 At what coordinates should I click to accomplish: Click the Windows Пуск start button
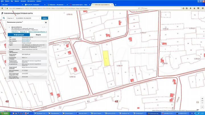click(x=5, y=113)
